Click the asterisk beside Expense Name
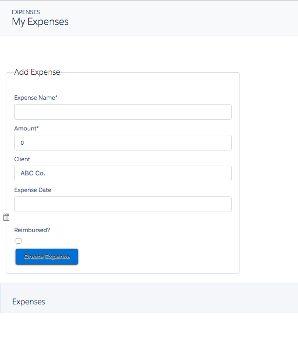Screen dimensions: 298x342 click(x=57, y=97)
